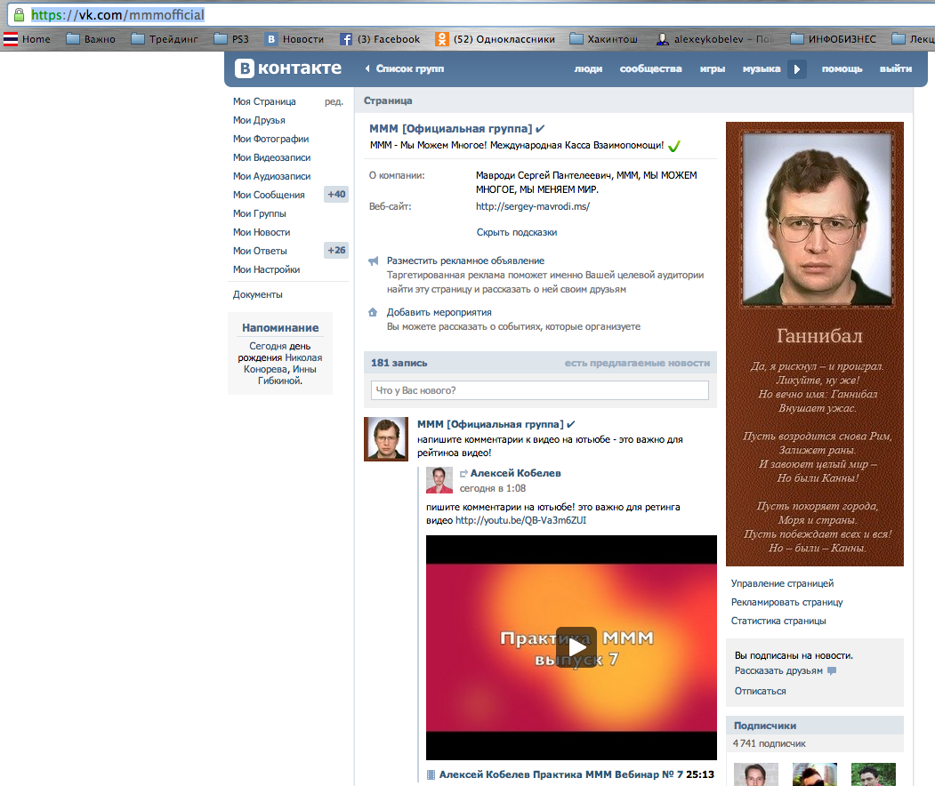935x786 pixels.
Task: Open Мои Группы
Action: tap(260, 213)
